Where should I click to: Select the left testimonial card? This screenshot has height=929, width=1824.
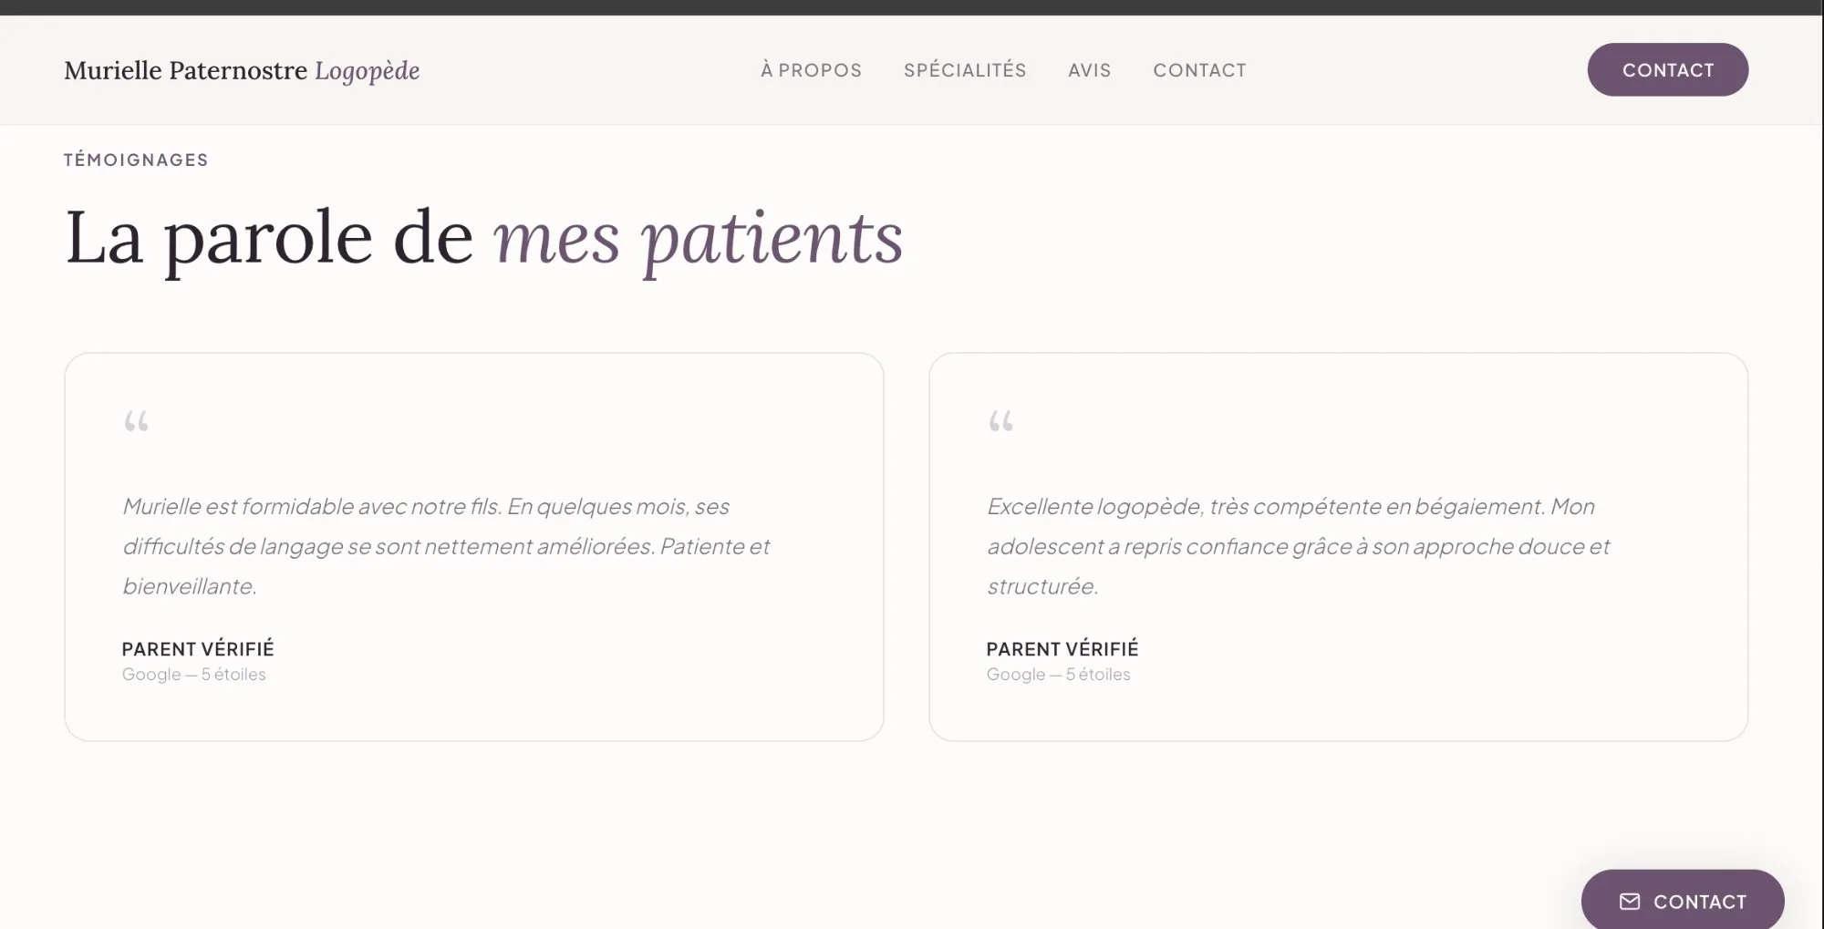coord(473,547)
